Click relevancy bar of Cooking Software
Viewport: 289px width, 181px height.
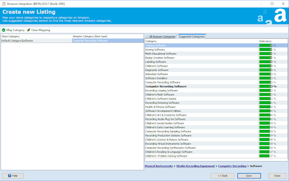pos(265,45)
